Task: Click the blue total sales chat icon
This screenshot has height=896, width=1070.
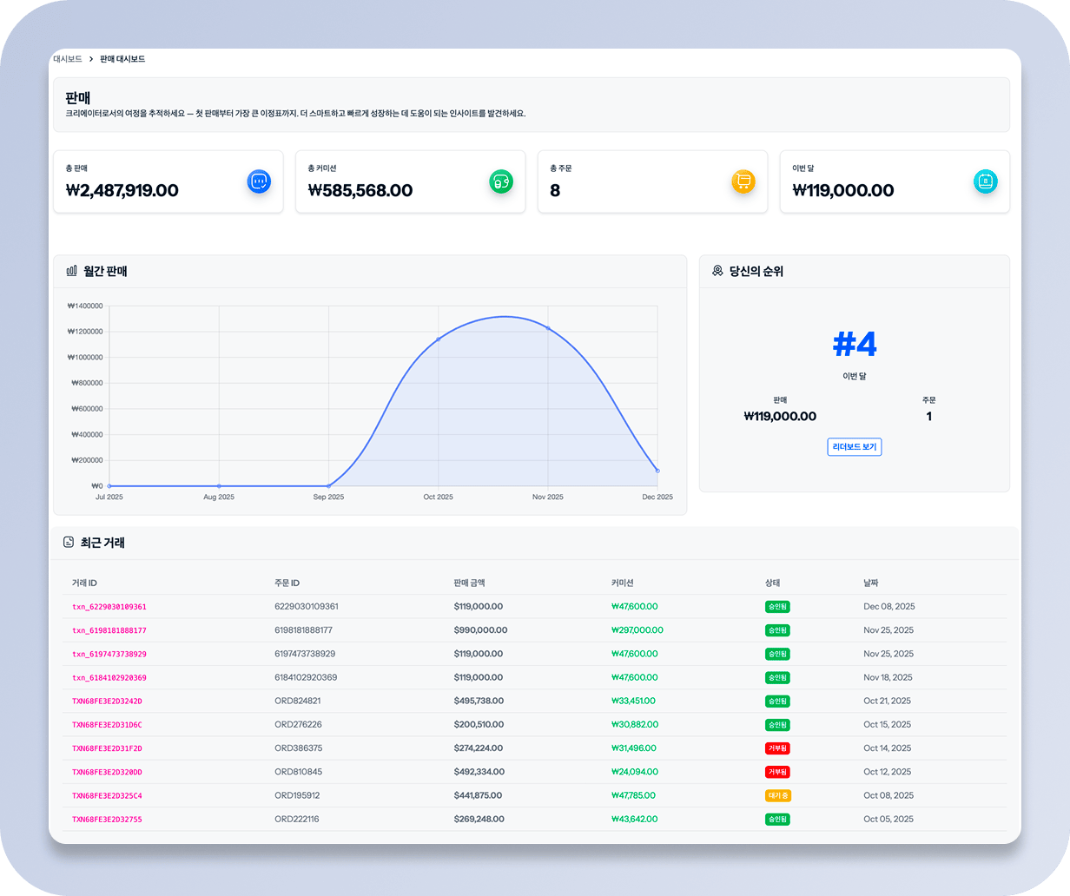Action: tap(259, 181)
